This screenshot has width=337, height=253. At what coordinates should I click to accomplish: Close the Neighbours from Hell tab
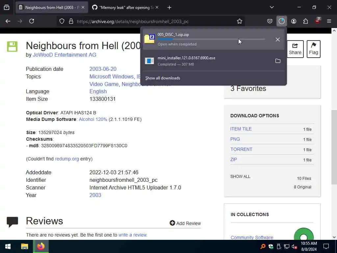point(83,8)
